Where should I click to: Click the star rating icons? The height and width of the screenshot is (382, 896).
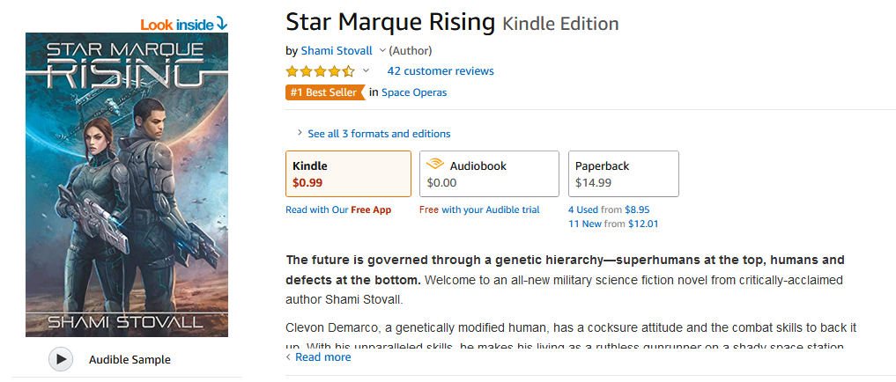(x=320, y=71)
